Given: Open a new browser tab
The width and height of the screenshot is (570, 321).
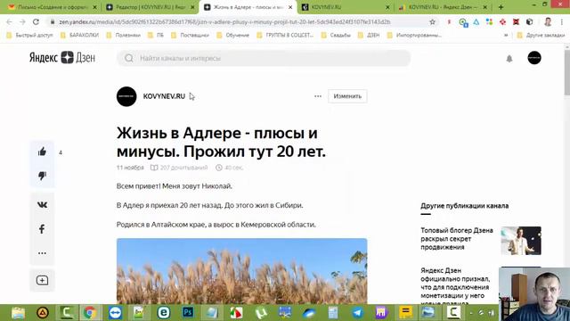Looking at the screenshot, I should coord(501,7).
